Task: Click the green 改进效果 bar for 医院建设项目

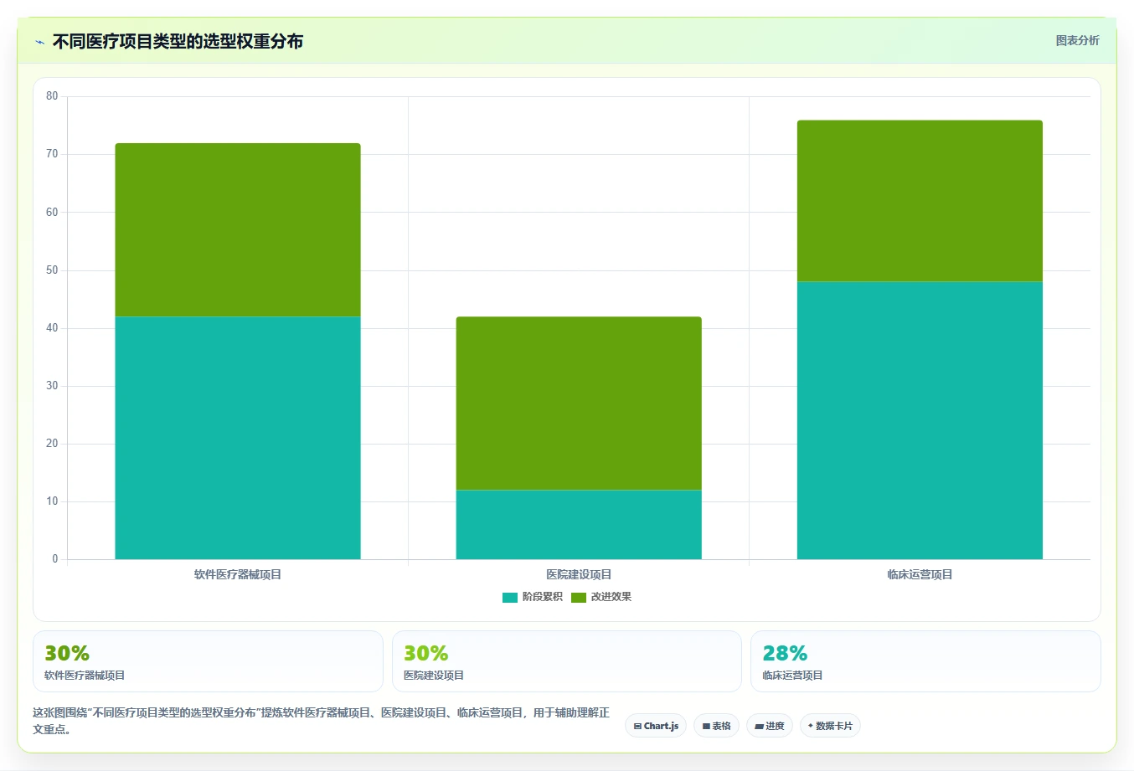Action: click(579, 403)
